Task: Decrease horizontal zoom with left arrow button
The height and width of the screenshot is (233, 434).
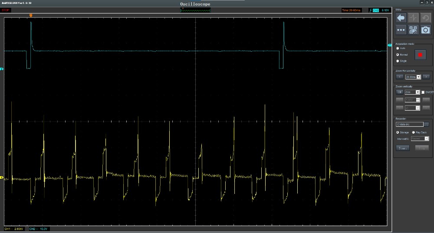Action: click(399, 77)
